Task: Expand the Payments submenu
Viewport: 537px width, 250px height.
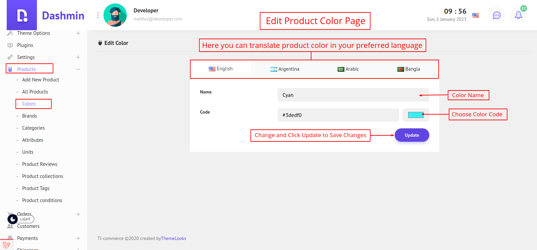Action: (x=78, y=238)
